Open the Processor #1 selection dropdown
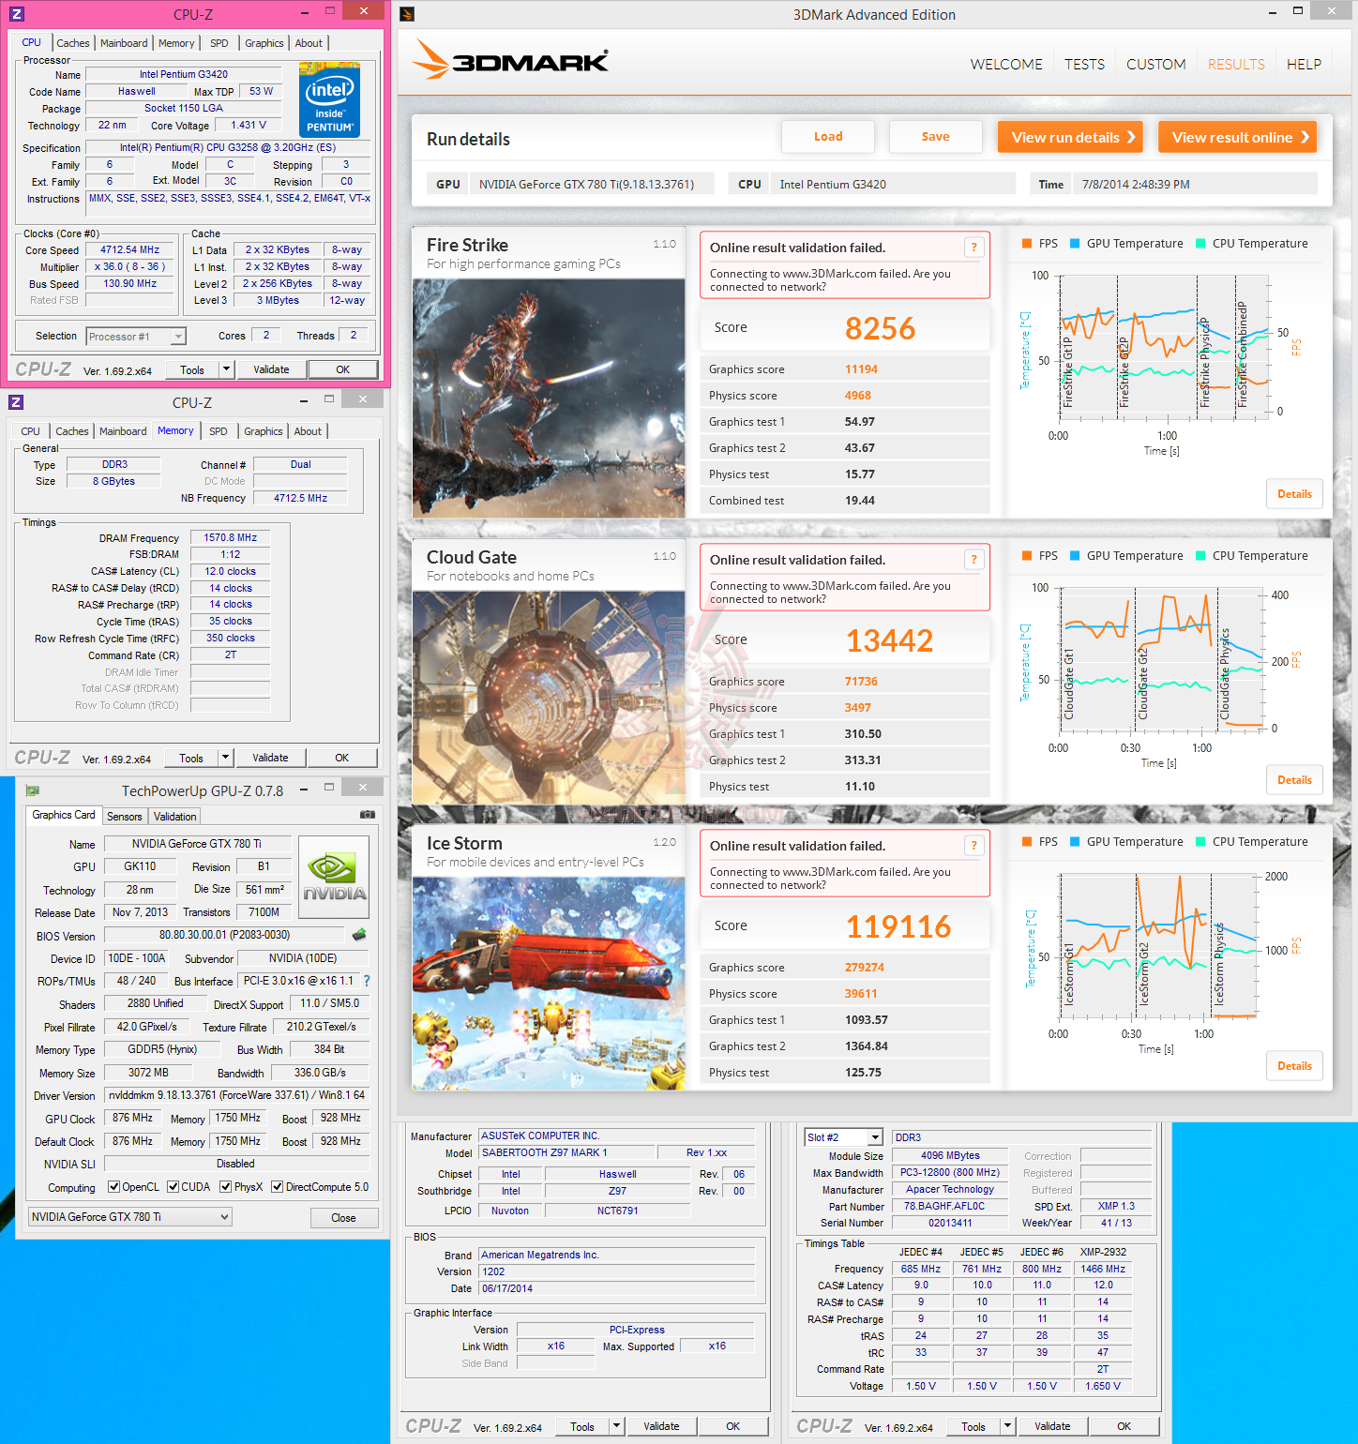Screen dimensions: 1358x1444 tap(136, 337)
